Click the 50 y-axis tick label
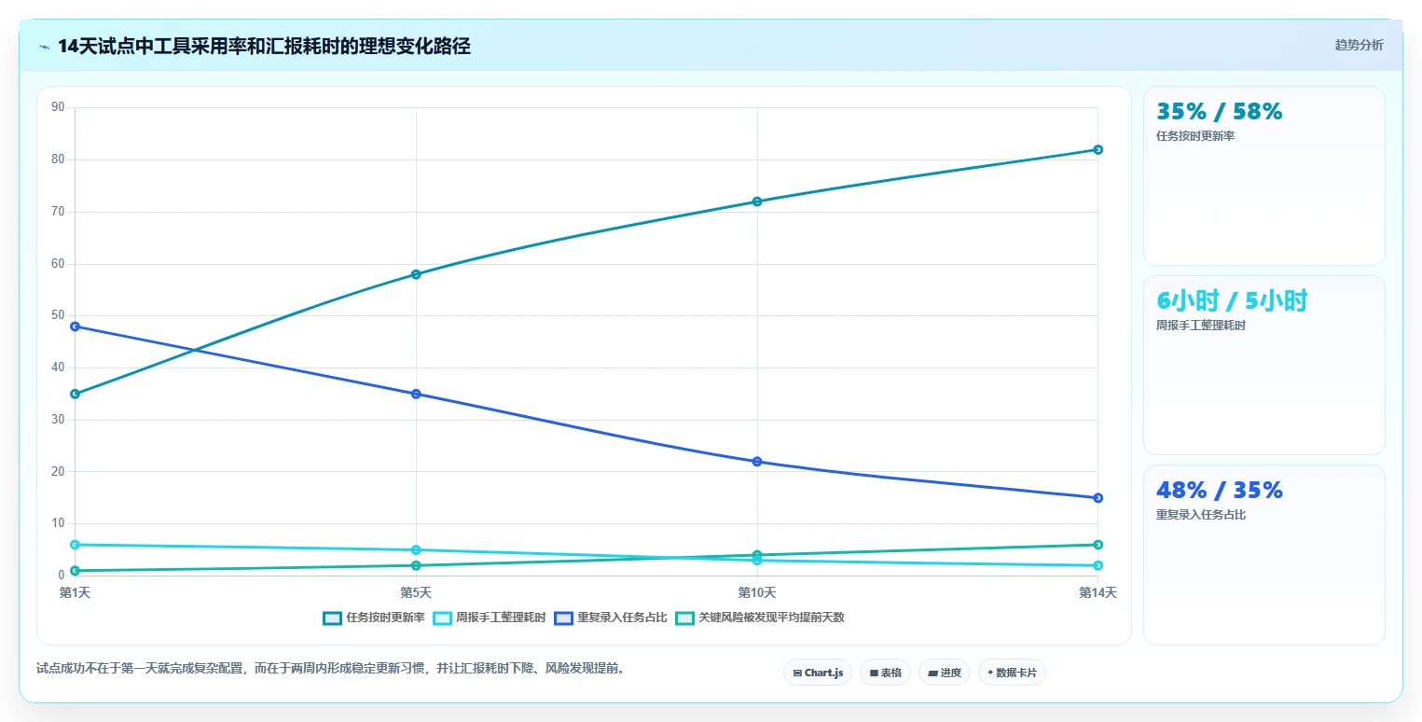The image size is (1422, 722). click(x=58, y=315)
